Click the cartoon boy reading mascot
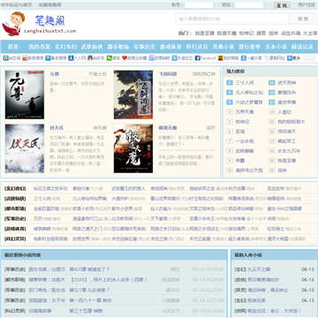 click(13, 24)
